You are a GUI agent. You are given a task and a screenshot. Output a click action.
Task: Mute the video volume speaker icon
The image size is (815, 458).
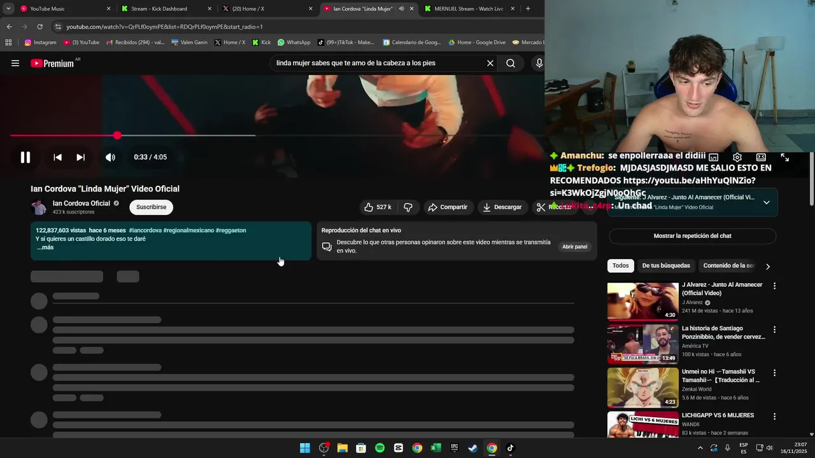pyautogui.click(x=110, y=157)
